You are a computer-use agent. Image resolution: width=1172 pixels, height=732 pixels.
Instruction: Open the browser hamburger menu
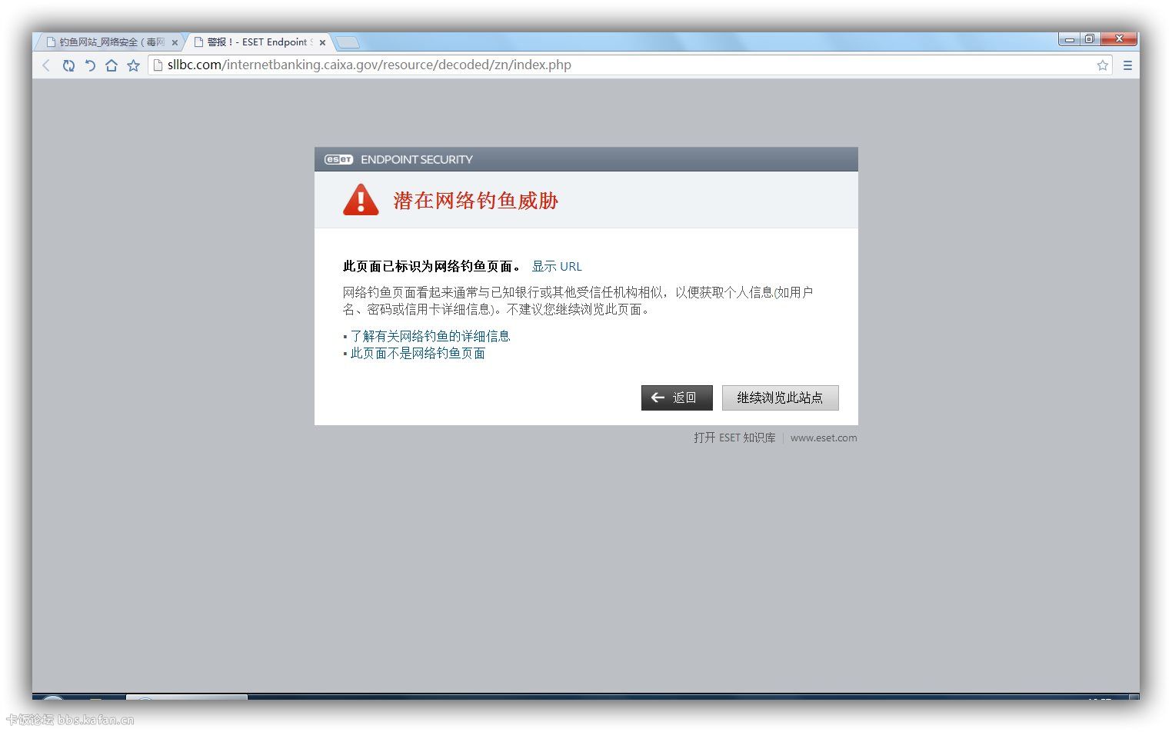coord(1127,65)
